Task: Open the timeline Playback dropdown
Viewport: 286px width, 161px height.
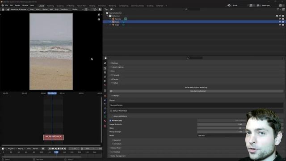Action: 12,148
